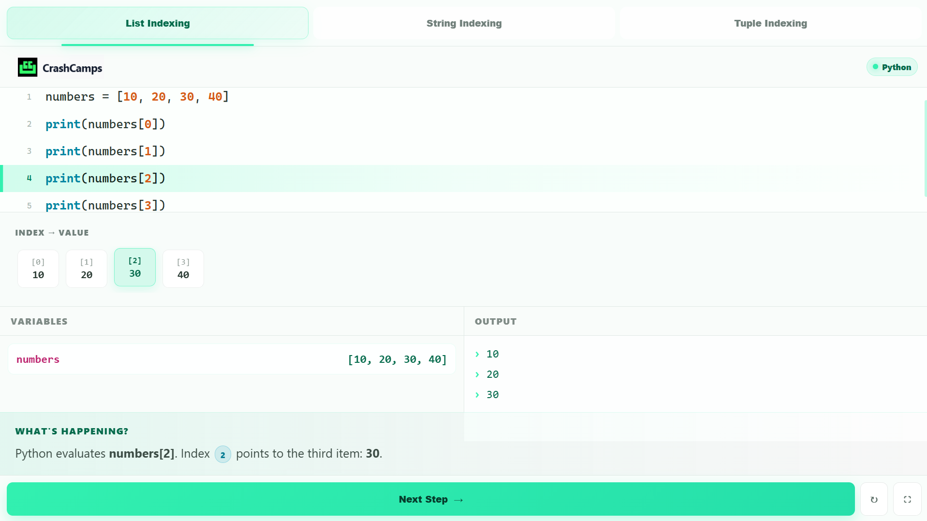Open the Tuple Indexing tab

pos(770,23)
